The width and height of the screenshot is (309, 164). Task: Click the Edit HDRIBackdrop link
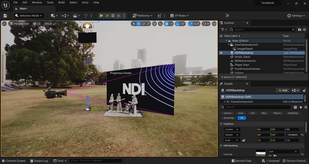[294, 53]
